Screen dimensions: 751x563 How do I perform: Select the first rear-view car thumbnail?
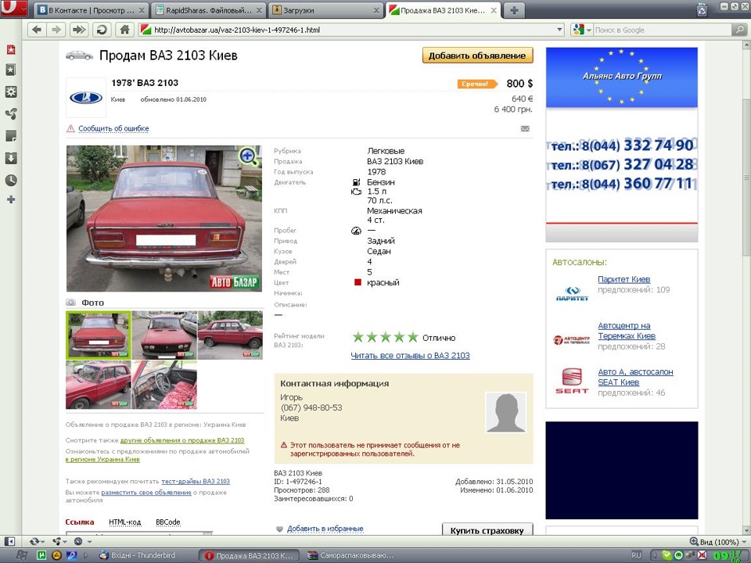[99, 335]
